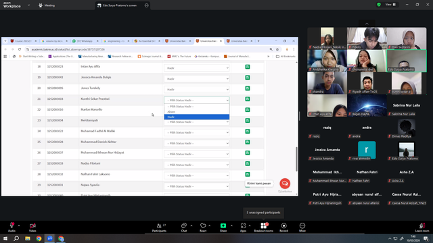433x243 pixels.
Task: Click the Audio microphone icon in Zoom toolbar
Action: pyautogui.click(x=12, y=225)
